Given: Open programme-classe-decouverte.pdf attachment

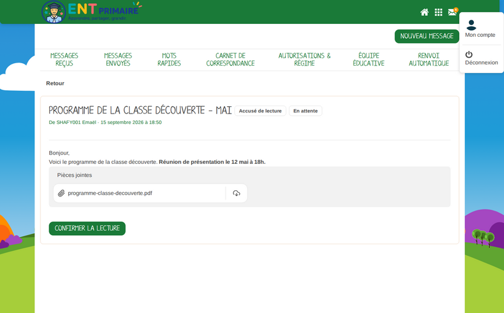Looking at the screenshot, I should coord(110,193).
